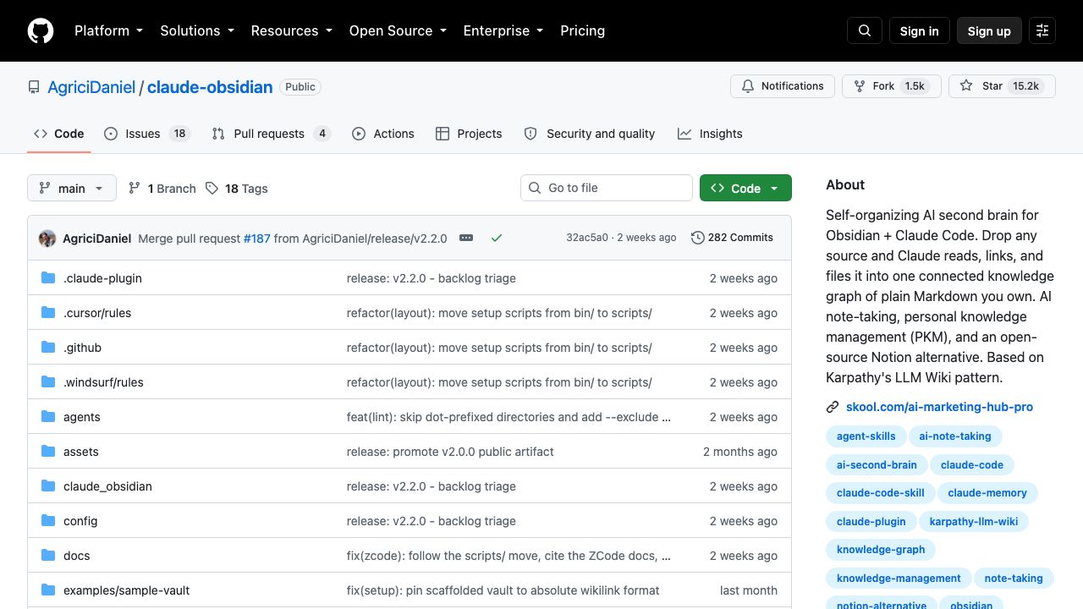Click the Sign in button
This screenshot has height=609, width=1083.
[x=920, y=30]
